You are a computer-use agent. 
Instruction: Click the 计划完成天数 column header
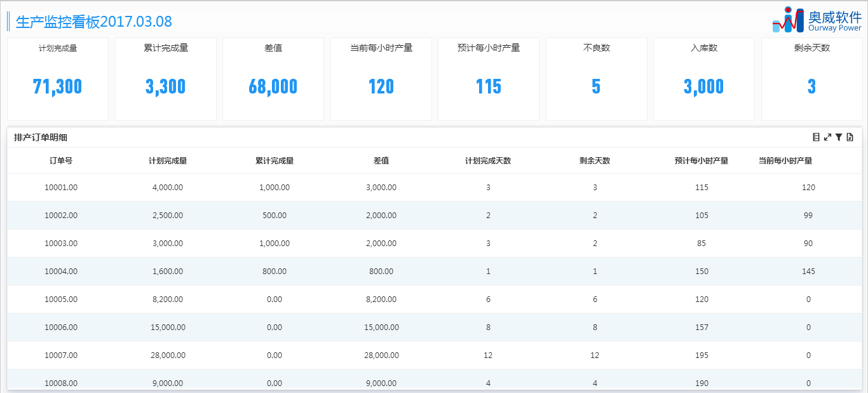488,161
